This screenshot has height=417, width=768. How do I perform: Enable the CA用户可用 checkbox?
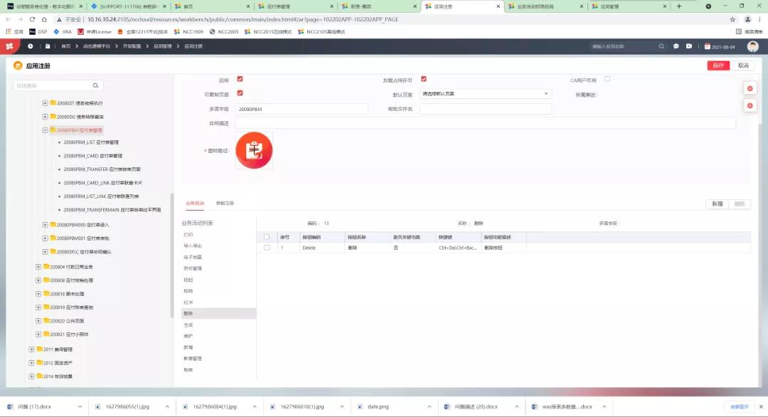pos(606,80)
